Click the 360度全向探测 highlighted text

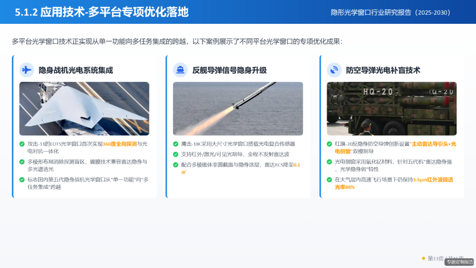(x=121, y=144)
